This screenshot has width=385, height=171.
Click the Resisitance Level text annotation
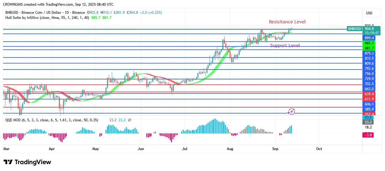point(287,22)
